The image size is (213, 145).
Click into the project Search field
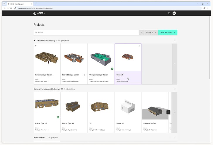coord(86,32)
